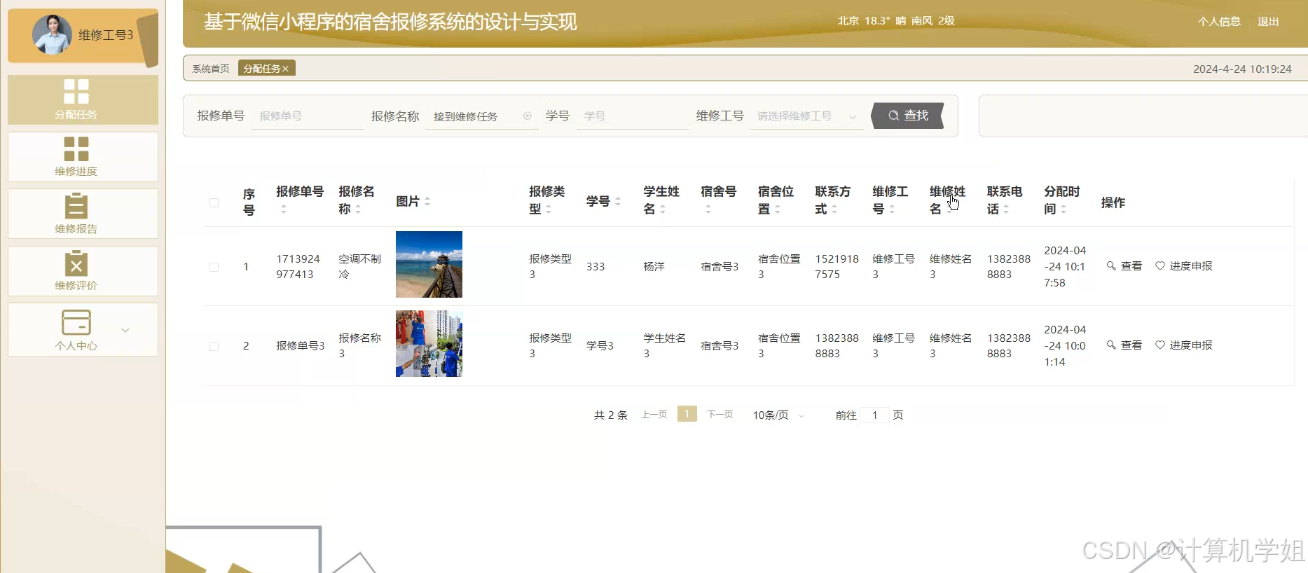Click 查看 for 报修单号3 row
1308x573 pixels.
1124,345
